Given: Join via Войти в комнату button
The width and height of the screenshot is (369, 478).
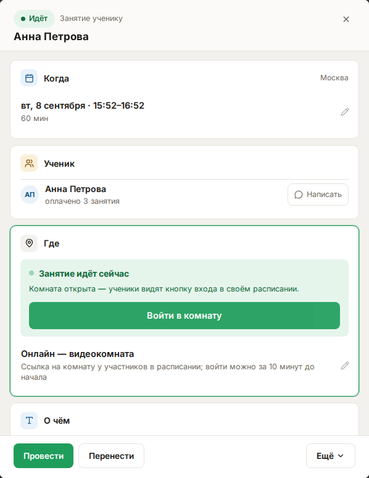Looking at the screenshot, I should [x=184, y=316].
